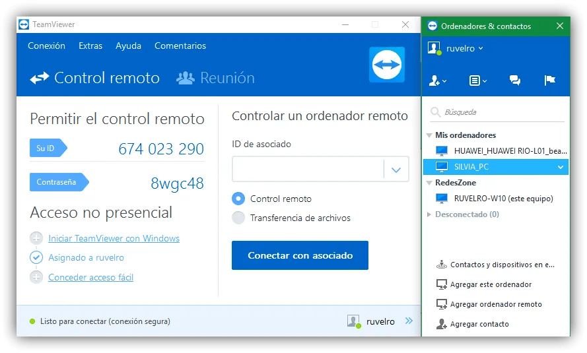587x353 pixels.
Task: Click the Conectar con asociado button
Action: (300, 255)
